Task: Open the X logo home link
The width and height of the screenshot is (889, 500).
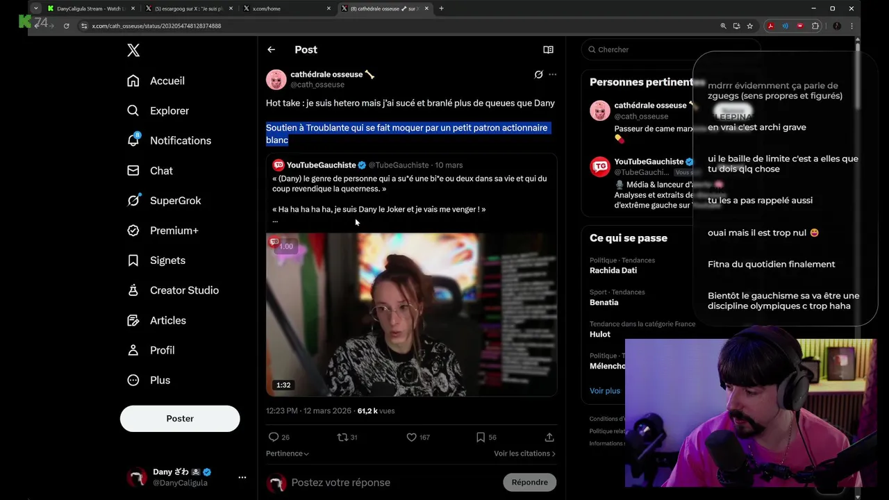Action: (133, 50)
